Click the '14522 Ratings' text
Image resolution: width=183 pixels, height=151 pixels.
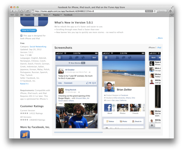coord(36,113)
